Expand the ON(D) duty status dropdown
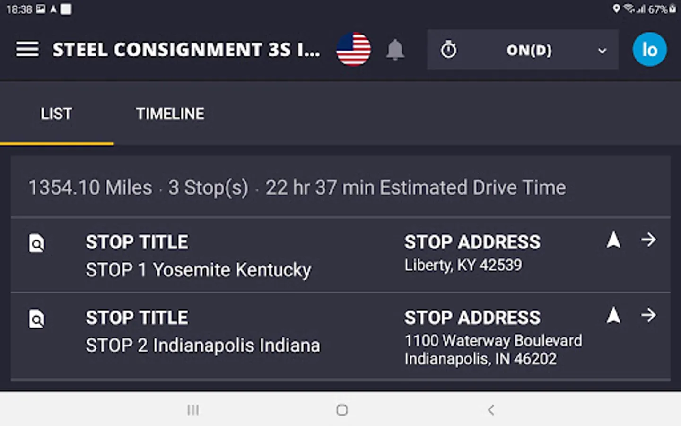The image size is (681, 426). (529, 50)
